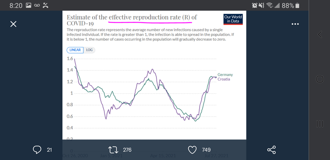Tap the retweet arrows icon
The image size is (330, 160).
pos(112,150)
